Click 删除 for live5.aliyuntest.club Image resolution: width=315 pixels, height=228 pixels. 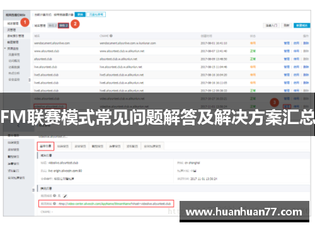click(x=306, y=75)
